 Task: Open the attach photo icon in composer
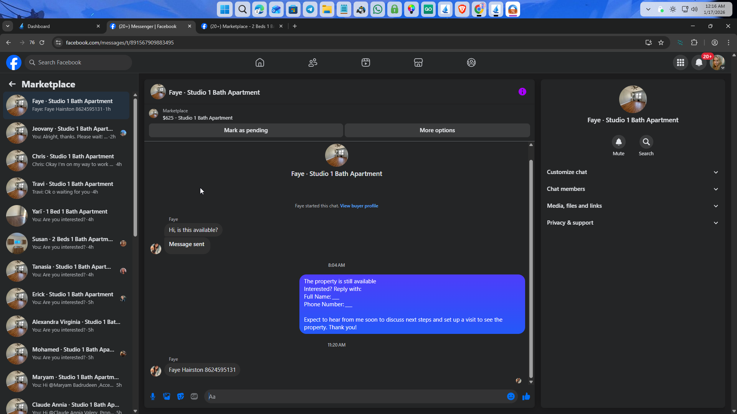point(167,396)
